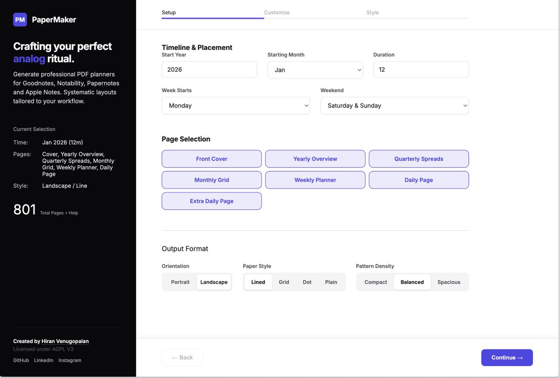Focus the Start Year input field
Image resolution: width=559 pixels, height=378 pixels.
(209, 69)
